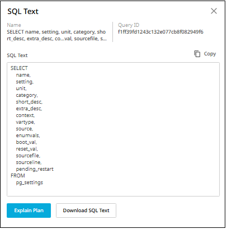Image resolution: width=227 pixels, height=229 pixels.
Task: Click the SQL Text label above the box
Action: [x=17, y=55]
